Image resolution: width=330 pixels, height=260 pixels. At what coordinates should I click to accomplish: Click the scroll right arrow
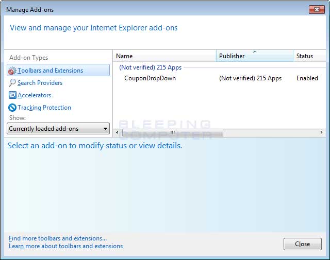(x=321, y=132)
